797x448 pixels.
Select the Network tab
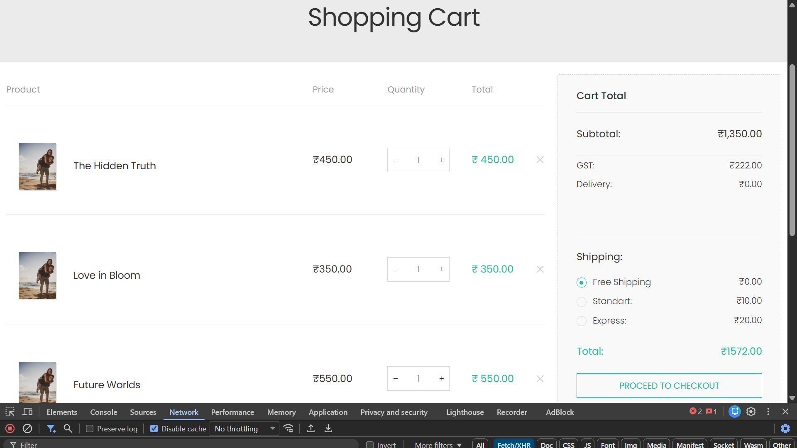tap(184, 412)
